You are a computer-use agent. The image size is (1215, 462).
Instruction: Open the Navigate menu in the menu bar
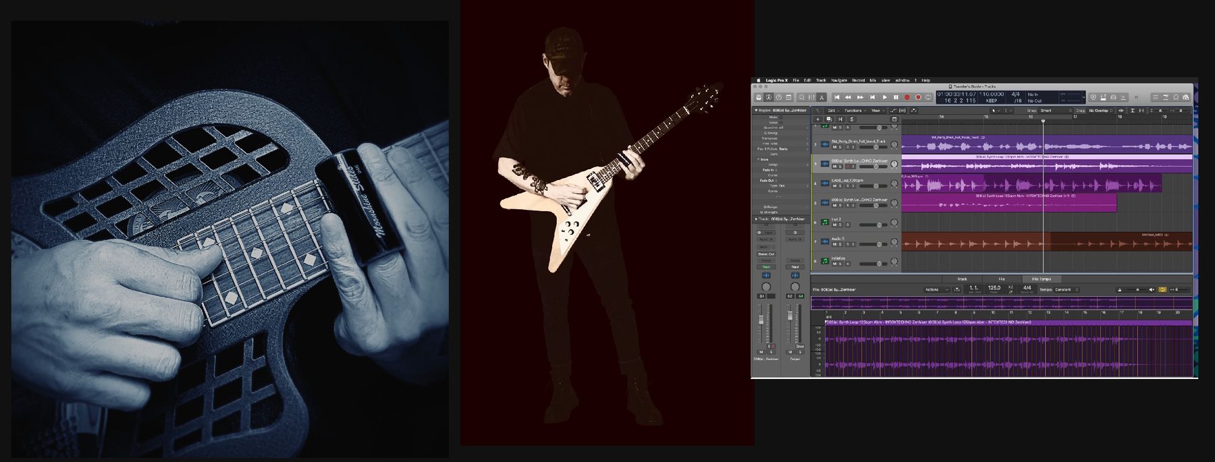839,80
